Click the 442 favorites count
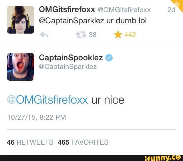 tap(130, 35)
